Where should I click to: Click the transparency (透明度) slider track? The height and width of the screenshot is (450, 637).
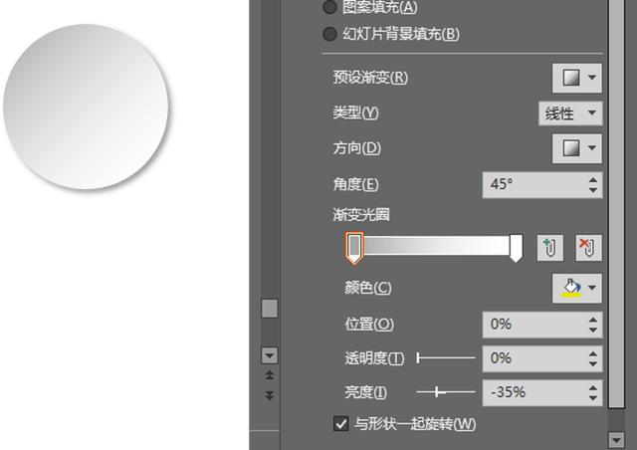[x=447, y=357]
